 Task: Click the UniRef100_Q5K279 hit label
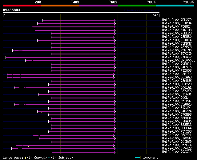(x=177, y=20)
